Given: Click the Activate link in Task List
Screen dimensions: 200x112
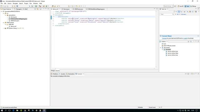Looking at the screenshot, I should tap(184, 14).
